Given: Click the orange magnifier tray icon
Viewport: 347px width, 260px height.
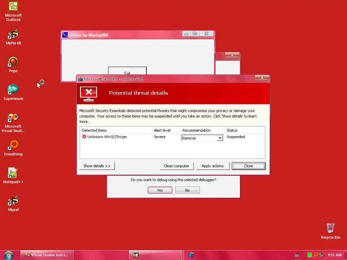Looking at the screenshot, I should click(x=315, y=255).
